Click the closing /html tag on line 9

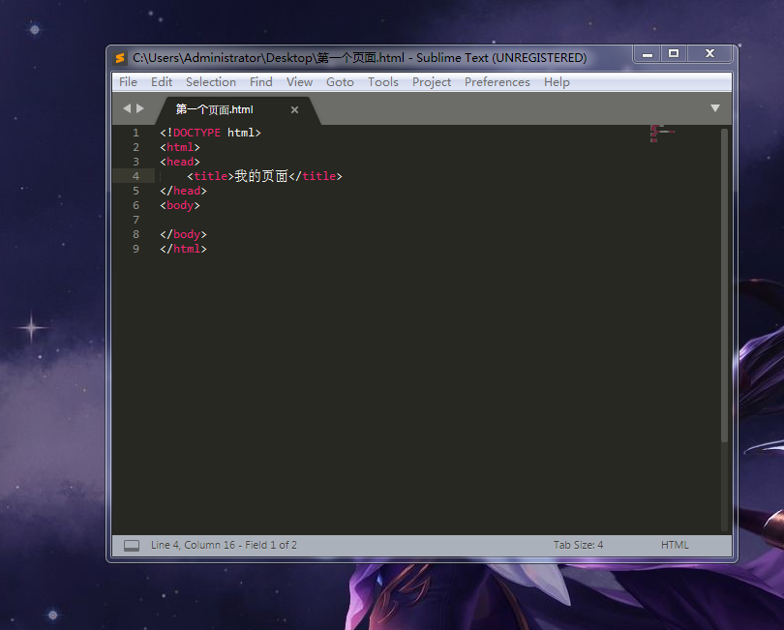(x=183, y=249)
